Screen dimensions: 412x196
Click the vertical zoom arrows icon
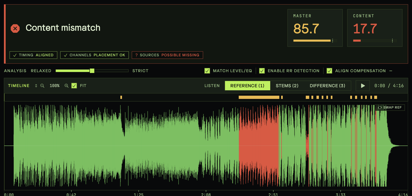click(36, 86)
